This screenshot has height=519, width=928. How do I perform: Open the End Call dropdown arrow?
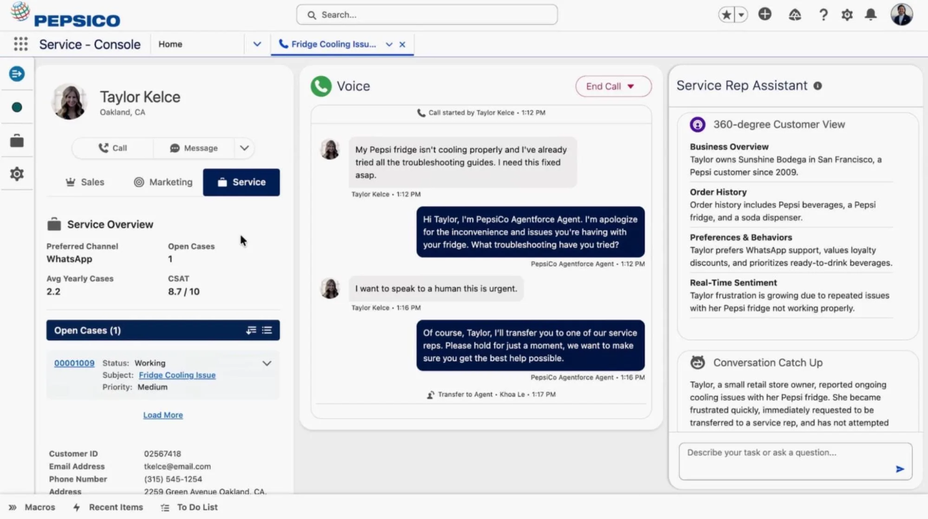(631, 87)
